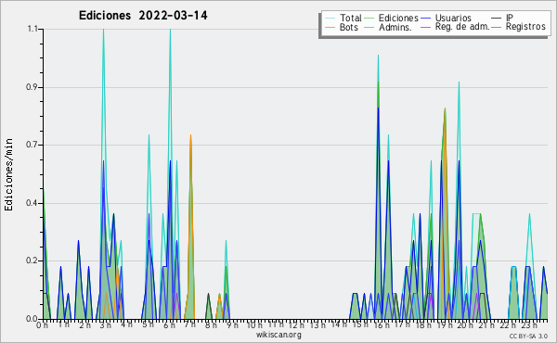Viewport: 557px width, 343px height.
Task: Click the orange Bots legend line
Action: click(330, 27)
